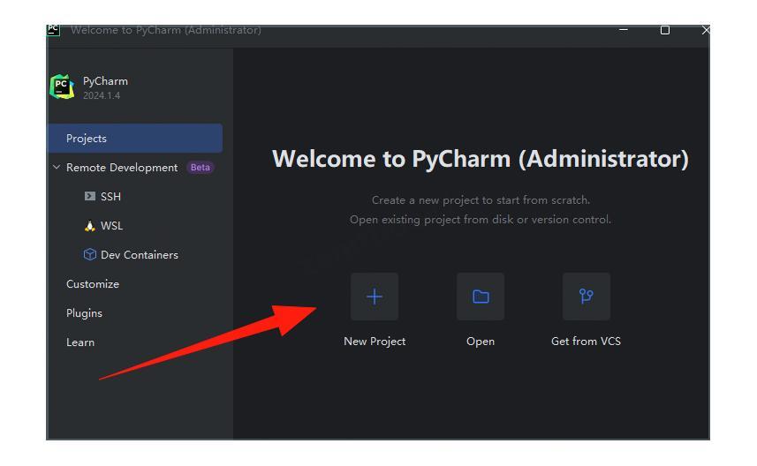
Task: Click the Beta badge
Action: point(201,168)
